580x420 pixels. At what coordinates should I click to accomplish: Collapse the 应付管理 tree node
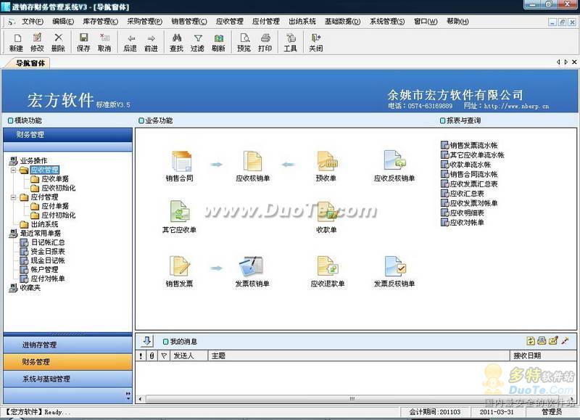point(14,197)
